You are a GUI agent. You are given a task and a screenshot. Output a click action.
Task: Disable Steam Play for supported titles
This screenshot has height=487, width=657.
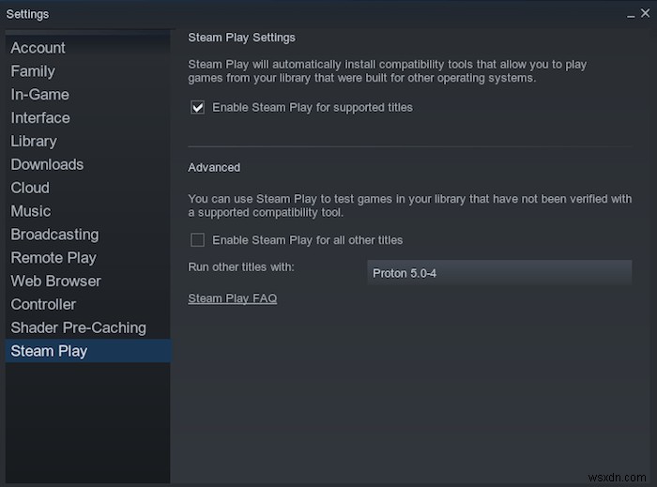click(198, 108)
